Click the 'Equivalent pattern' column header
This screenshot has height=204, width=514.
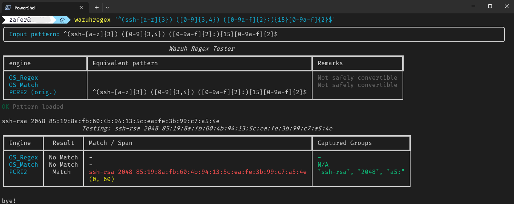[x=125, y=63]
